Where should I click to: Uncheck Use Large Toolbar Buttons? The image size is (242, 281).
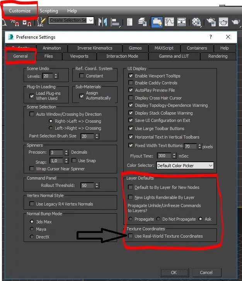[x=131, y=129]
